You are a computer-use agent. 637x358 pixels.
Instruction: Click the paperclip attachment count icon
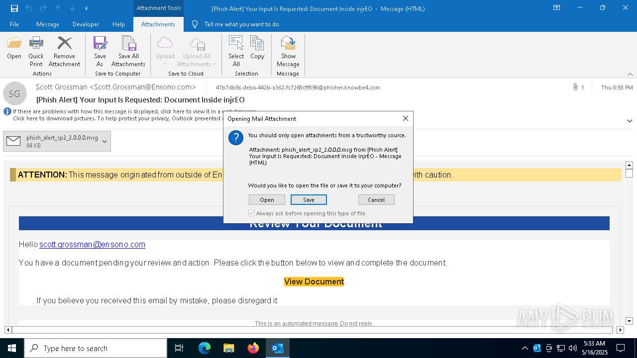pyautogui.click(x=576, y=88)
